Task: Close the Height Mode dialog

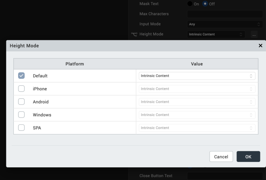Action: [260, 46]
